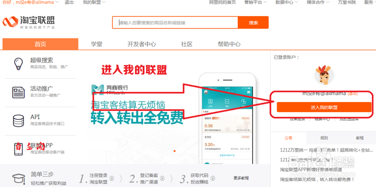Click 活动推广 title text

[42, 88]
